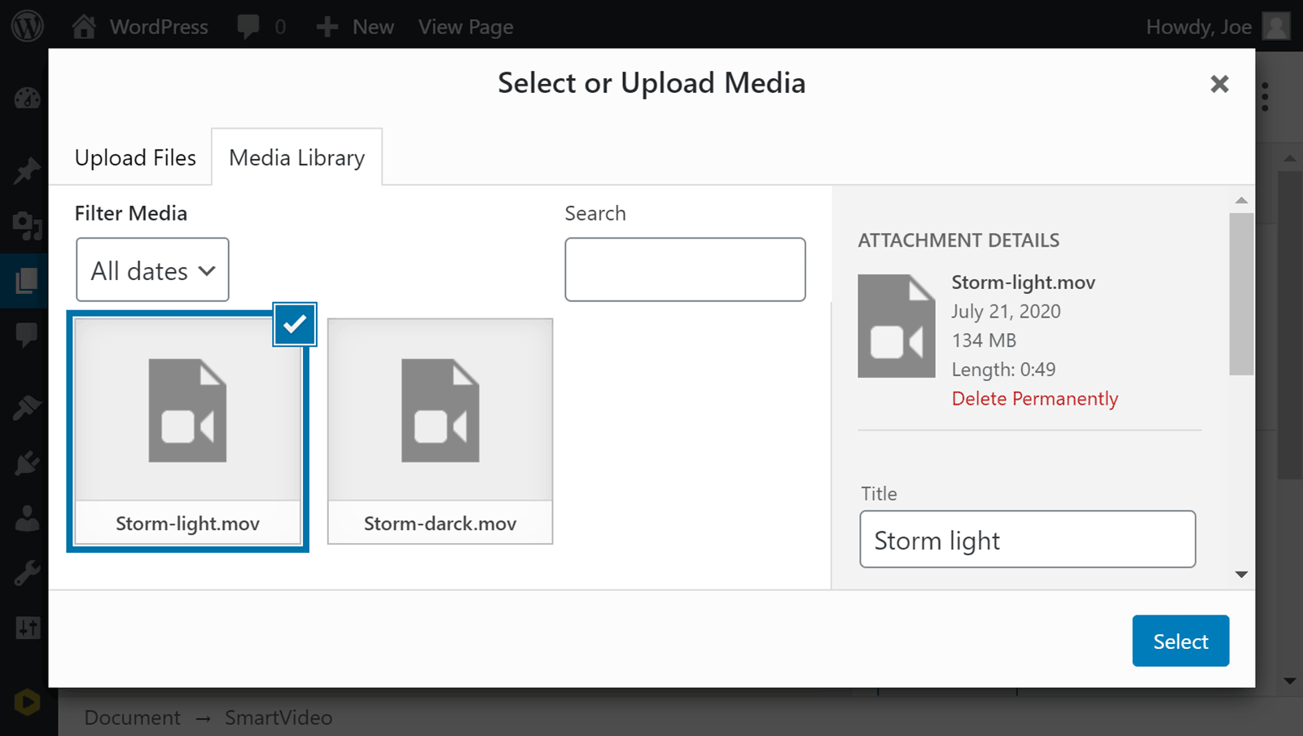This screenshot has width=1303, height=736.
Task: Click the Select button
Action: point(1181,641)
